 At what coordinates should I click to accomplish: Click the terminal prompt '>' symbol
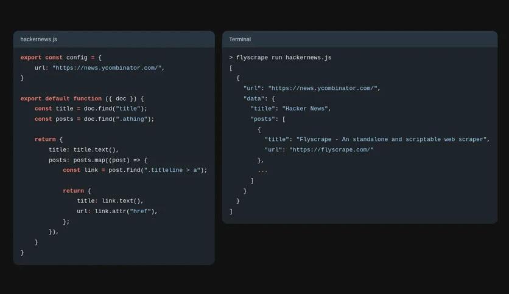coord(231,57)
